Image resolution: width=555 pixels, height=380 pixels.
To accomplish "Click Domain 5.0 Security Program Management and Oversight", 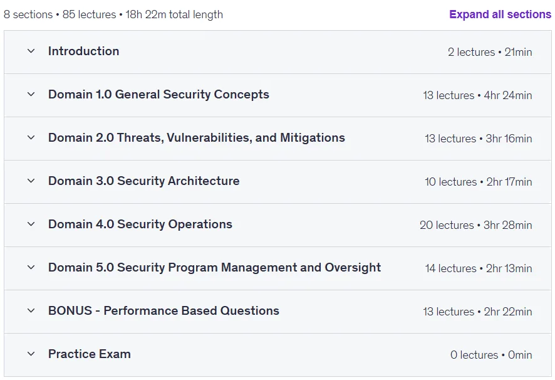I will pyautogui.click(x=214, y=267).
